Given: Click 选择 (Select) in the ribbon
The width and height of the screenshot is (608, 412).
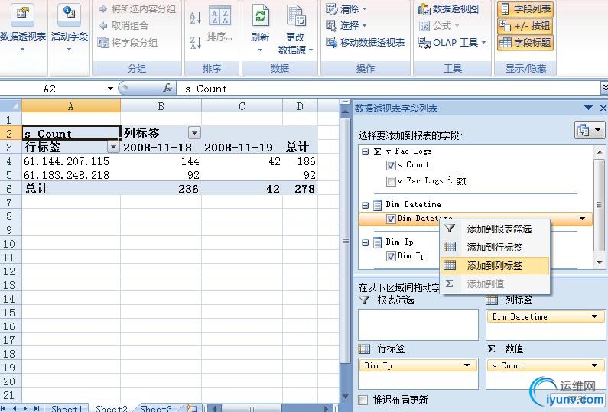Looking at the screenshot, I should [x=346, y=25].
